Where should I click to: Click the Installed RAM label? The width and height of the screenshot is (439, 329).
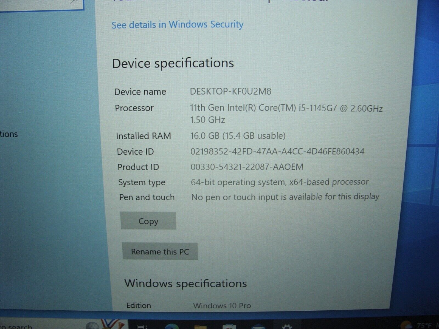pos(143,136)
